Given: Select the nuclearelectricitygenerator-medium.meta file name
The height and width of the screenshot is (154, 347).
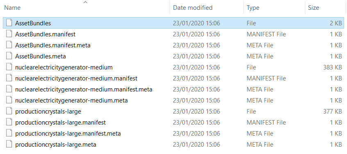Looking at the screenshot, I should click(x=71, y=100).
